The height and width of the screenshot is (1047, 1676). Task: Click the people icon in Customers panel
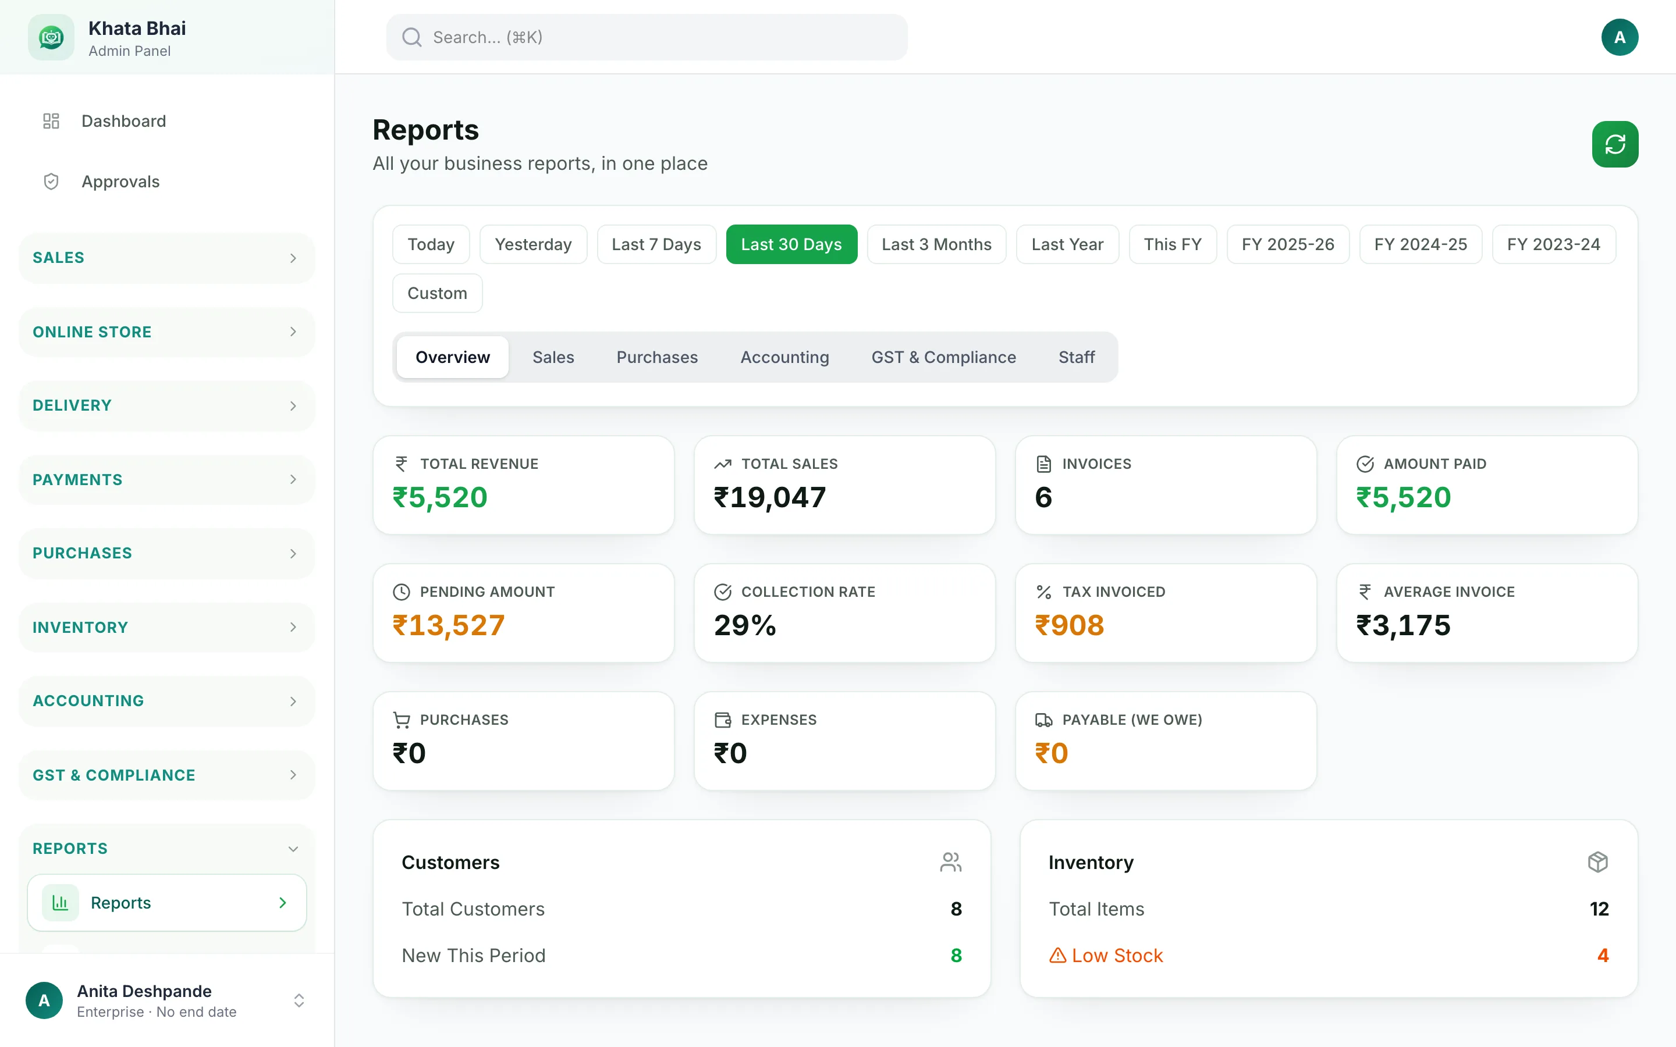click(x=951, y=862)
